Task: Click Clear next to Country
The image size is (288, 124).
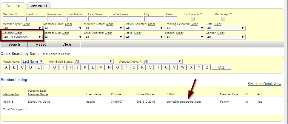Action: (x=19, y=33)
